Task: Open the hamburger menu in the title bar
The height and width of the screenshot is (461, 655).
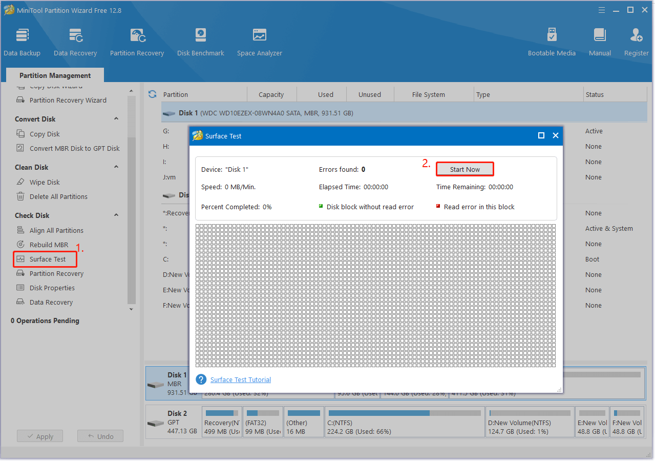Action: tap(601, 10)
